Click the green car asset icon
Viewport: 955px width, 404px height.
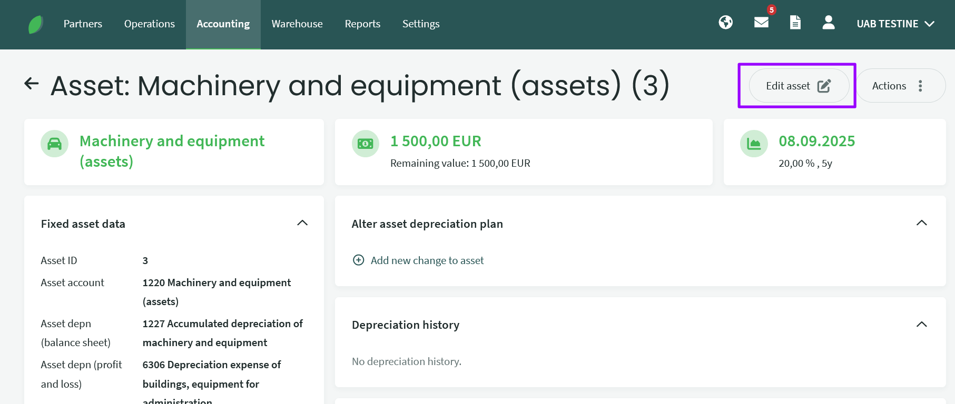(x=55, y=144)
